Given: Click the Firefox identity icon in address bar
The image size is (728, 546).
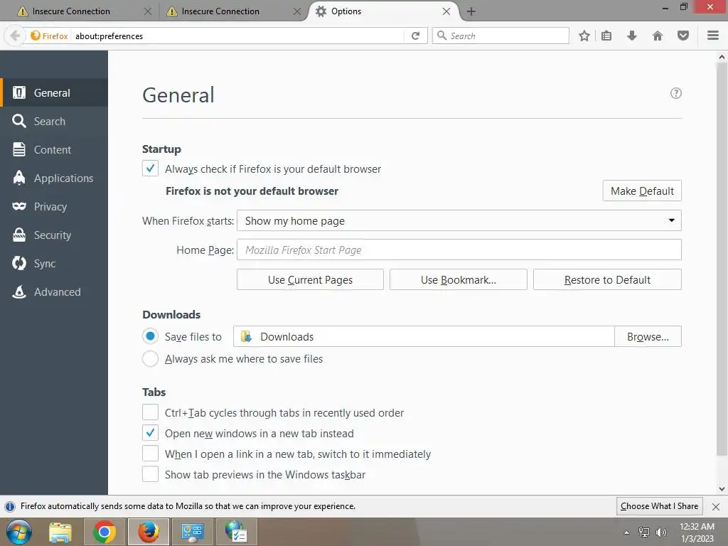Looking at the screenshot, I should 36,36.
